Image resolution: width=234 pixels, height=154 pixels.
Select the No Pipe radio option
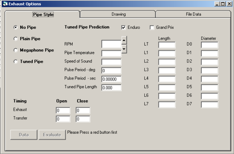(x=16, y=27)
